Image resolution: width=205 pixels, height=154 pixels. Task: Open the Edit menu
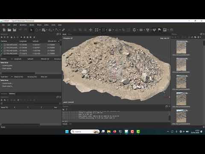(9, 25)
